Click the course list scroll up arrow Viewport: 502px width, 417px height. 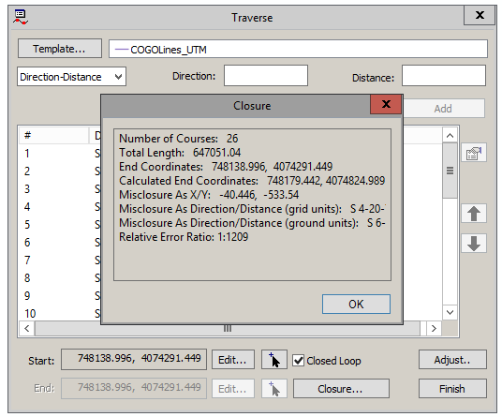(x=450, y=135)
